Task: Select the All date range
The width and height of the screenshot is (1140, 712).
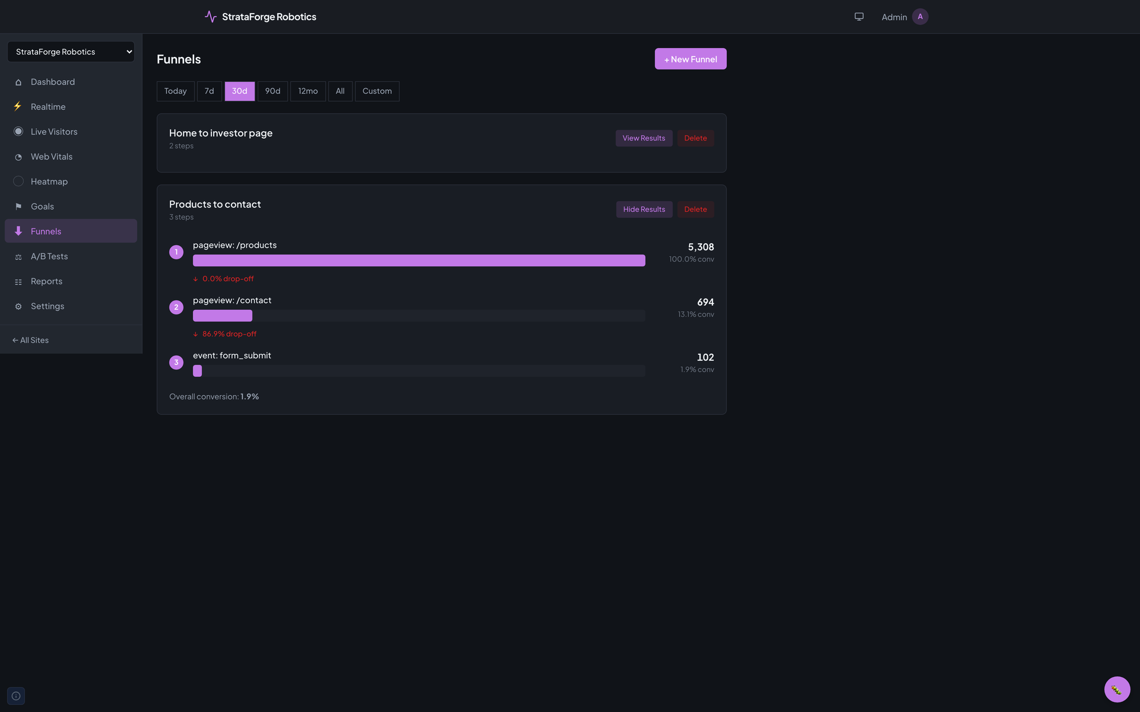Action: pyautogui.click(x=340, y=91)
